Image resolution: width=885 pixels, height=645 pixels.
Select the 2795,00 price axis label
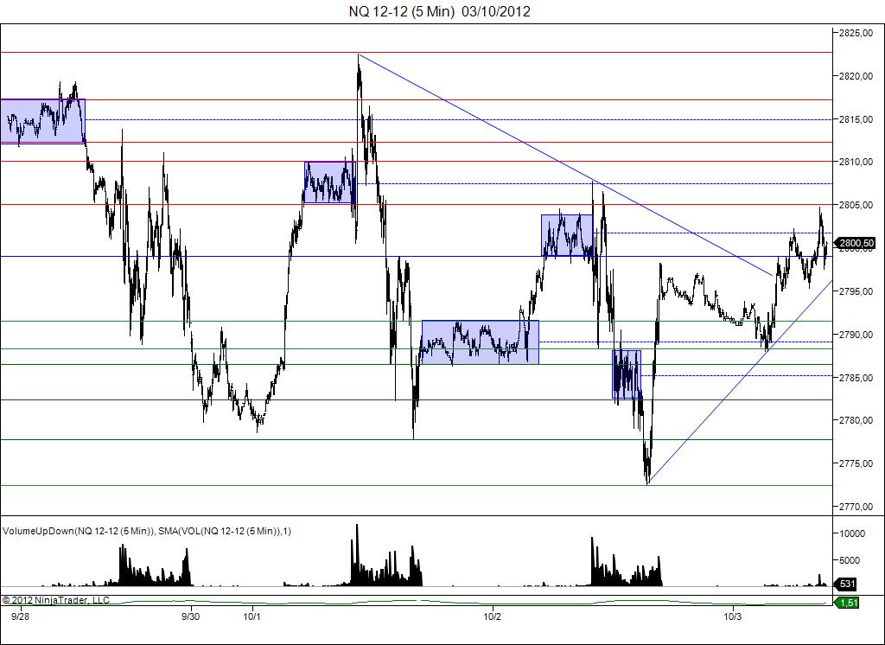click(856, 291)
